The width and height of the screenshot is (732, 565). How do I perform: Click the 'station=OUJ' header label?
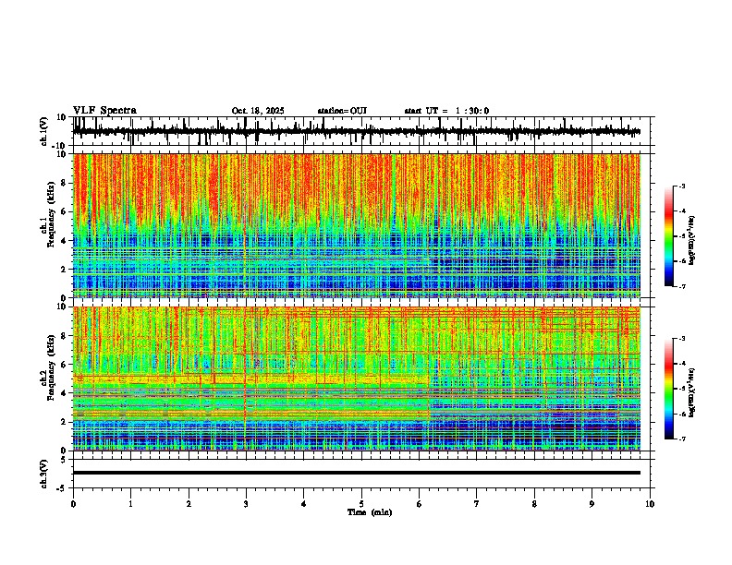tap(342, 111)
